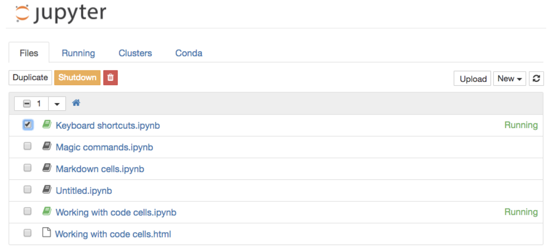Expand the selection type dropdown arrow

pos(57,104)
